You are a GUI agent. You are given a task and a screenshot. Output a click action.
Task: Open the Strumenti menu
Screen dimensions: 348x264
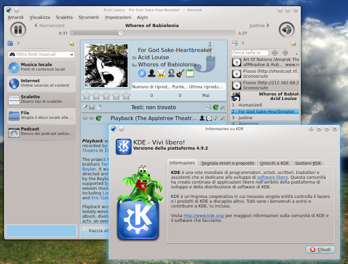pyautogui.click(x=89, y=17)
